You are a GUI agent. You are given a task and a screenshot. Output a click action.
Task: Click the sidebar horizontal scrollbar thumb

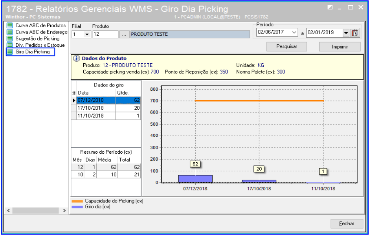pyautogui.click(x=35, y=211)
